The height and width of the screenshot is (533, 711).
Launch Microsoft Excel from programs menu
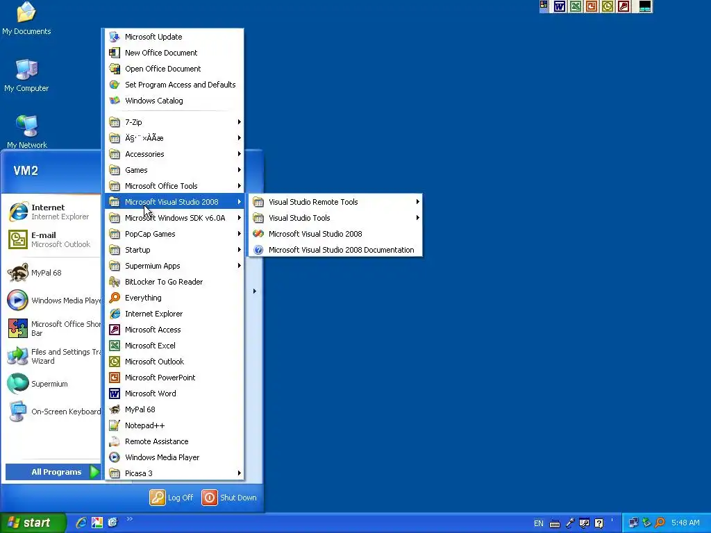(x=174, y=346)
